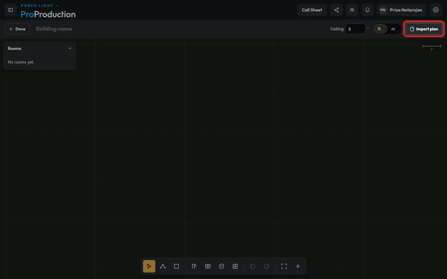The width and height of the screenshot is (447, 279).
Task: Toggle the sidebar panel icon
Action: [11, 10]
